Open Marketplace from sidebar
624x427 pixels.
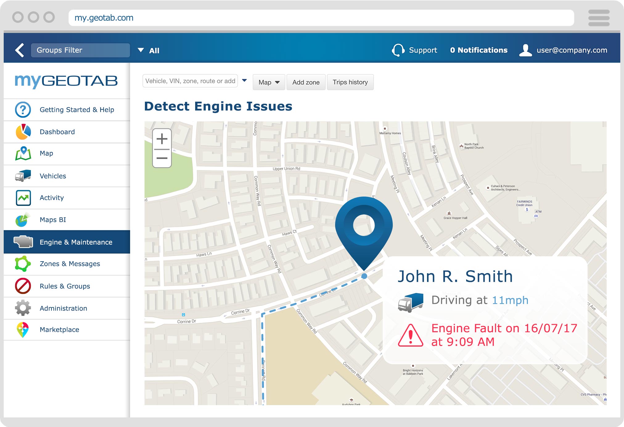click(x=67, y=330)
